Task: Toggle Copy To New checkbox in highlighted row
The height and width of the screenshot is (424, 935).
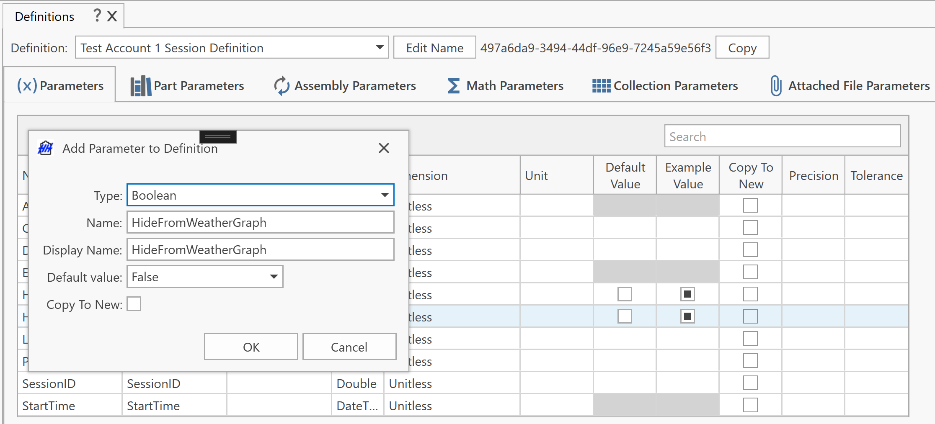Action: coord(750,316)
